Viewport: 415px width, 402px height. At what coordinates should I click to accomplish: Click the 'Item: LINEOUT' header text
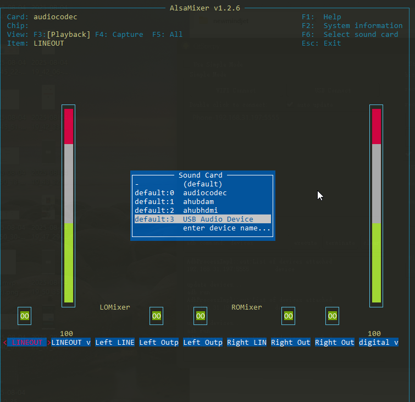click(36, 43)
